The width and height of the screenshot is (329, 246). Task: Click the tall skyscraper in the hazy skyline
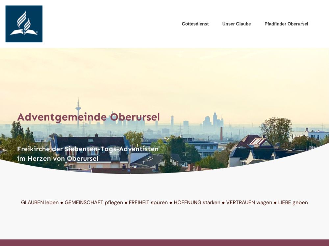point(215,120)
